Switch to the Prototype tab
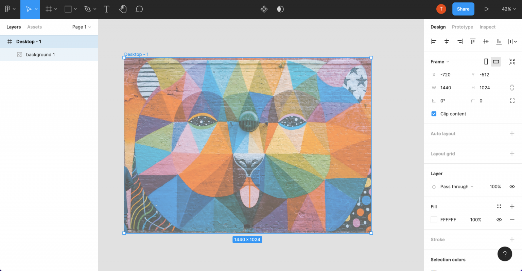522x271 pixels. 462,27
